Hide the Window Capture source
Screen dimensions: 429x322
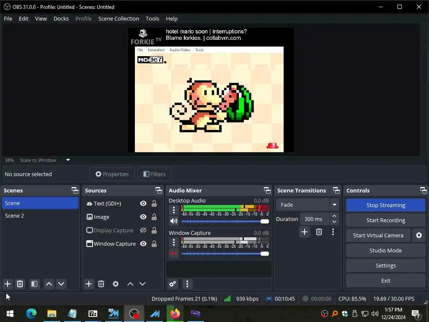(143, 244)
